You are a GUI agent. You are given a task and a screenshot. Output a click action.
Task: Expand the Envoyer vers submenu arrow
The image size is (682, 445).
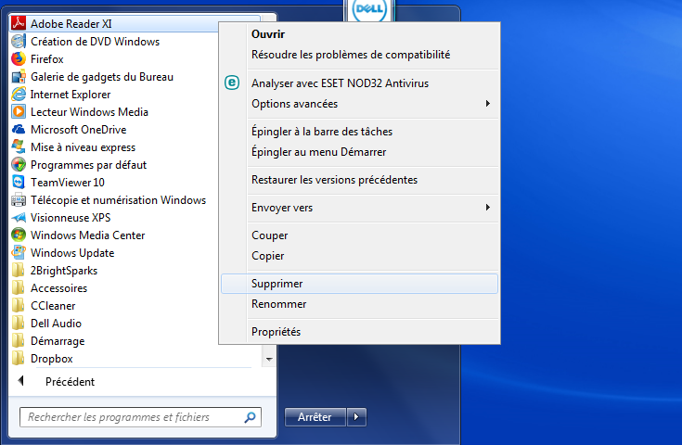click(487, 208)
